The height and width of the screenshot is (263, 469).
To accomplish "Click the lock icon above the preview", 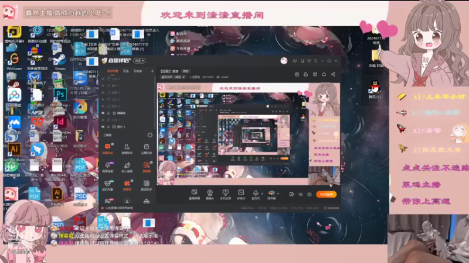I will click(305, 74).
